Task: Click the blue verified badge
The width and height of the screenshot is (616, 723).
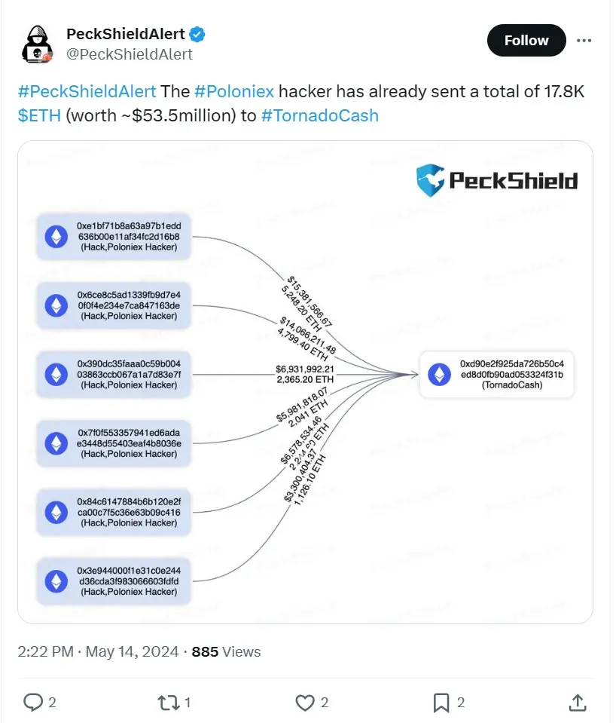Action: coord(198,34)
